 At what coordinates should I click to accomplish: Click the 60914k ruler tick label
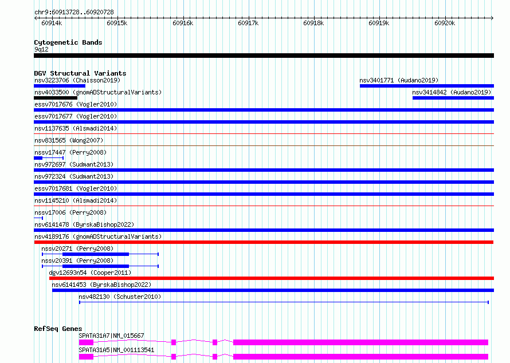(x=52, y=23)
